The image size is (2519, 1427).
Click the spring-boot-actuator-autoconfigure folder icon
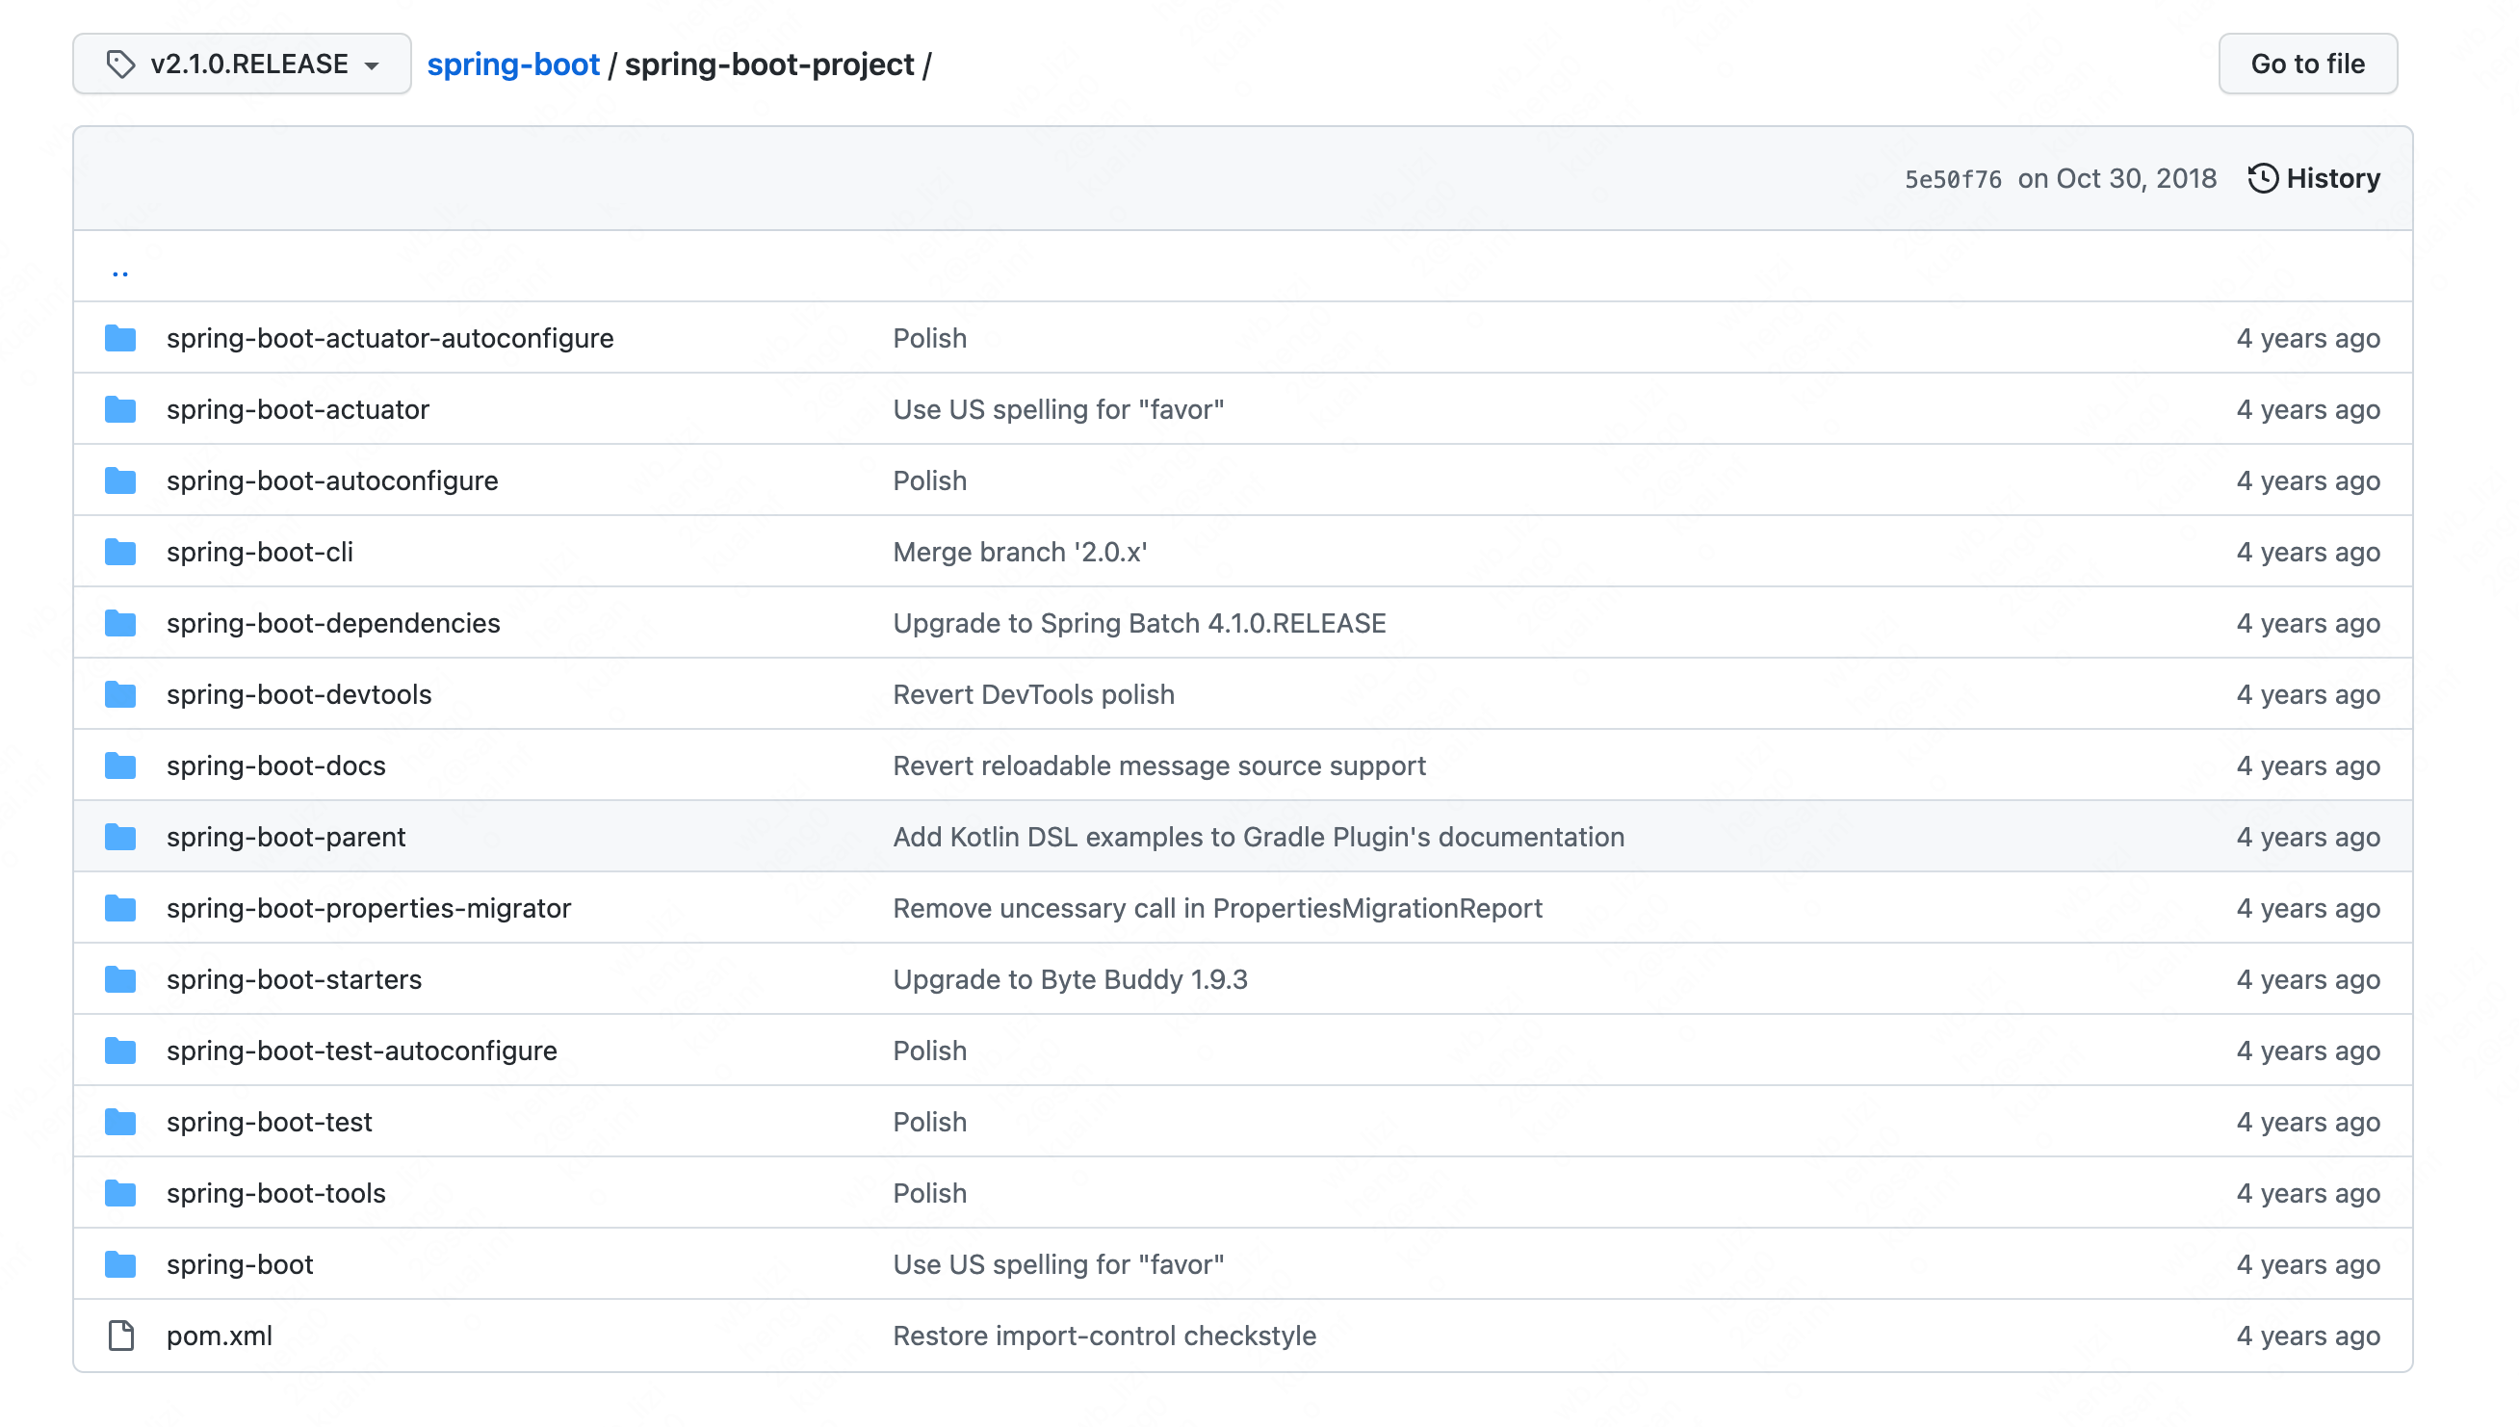click(120, 338)
